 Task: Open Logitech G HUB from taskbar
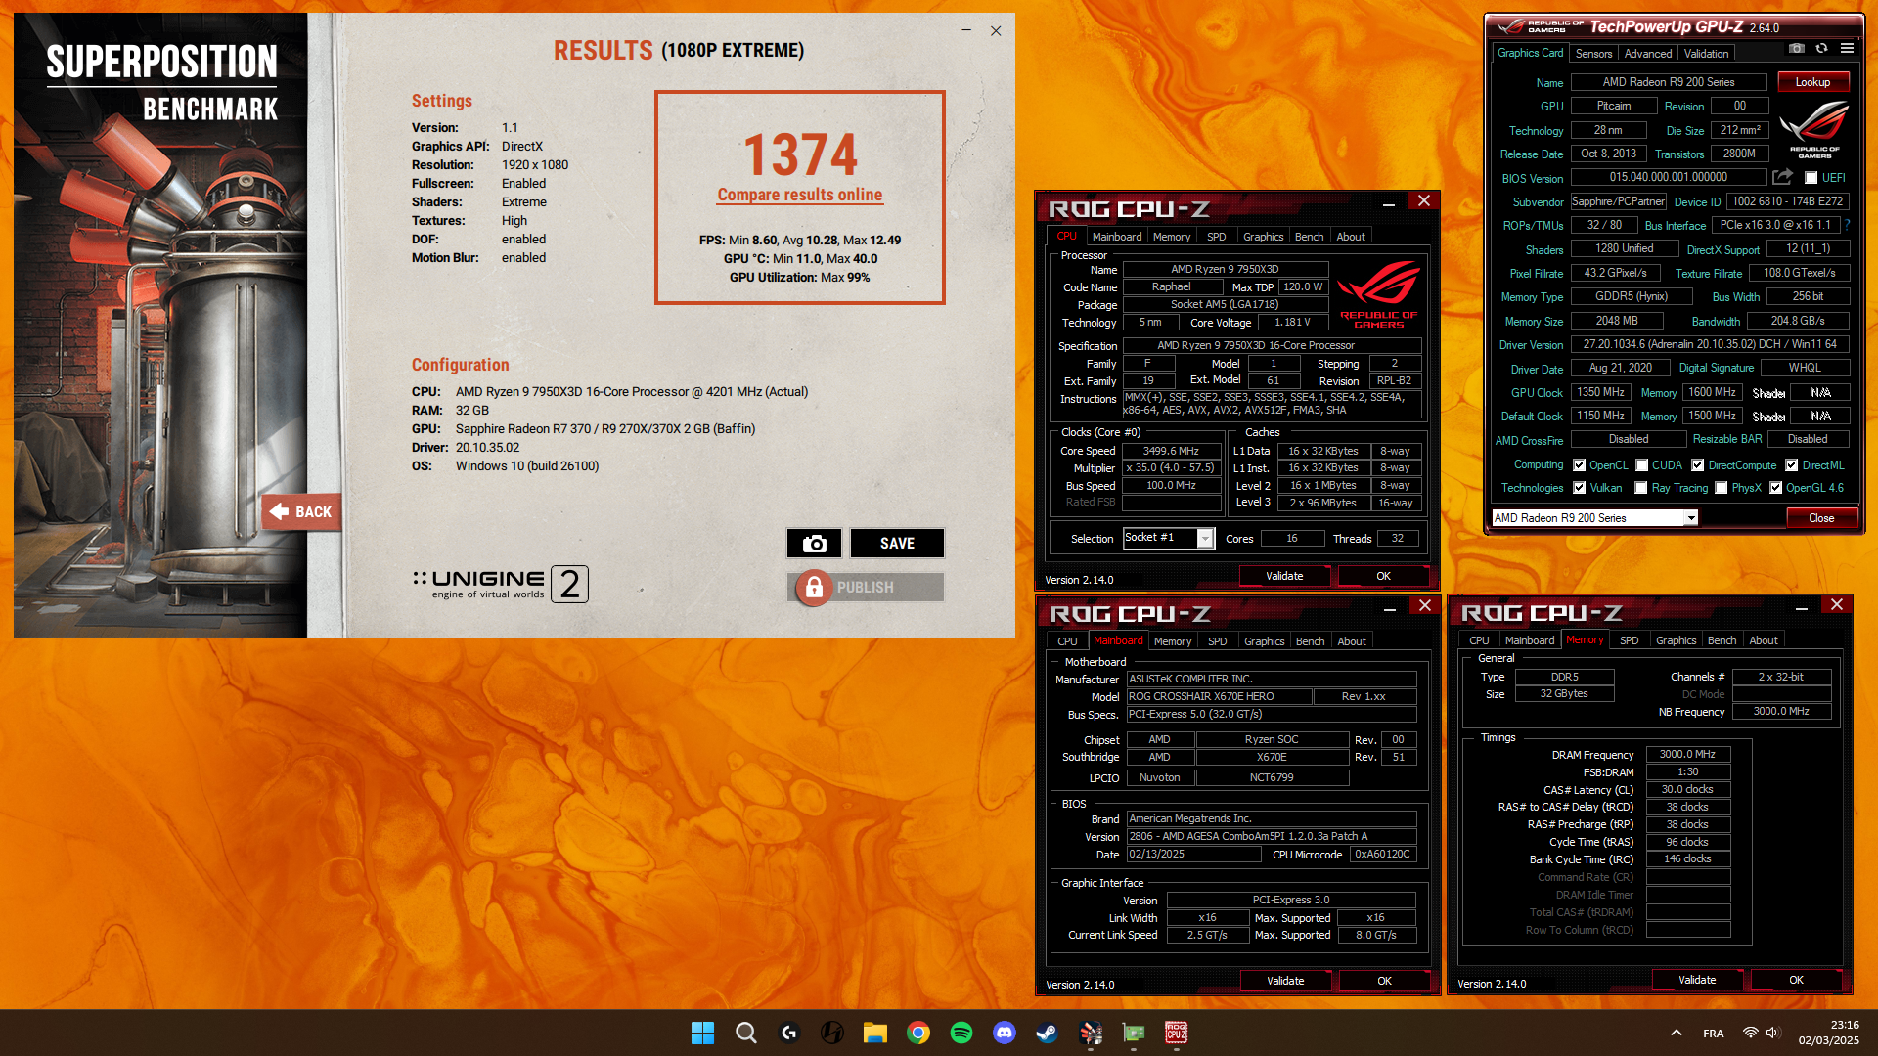[x=788, y=1033]
